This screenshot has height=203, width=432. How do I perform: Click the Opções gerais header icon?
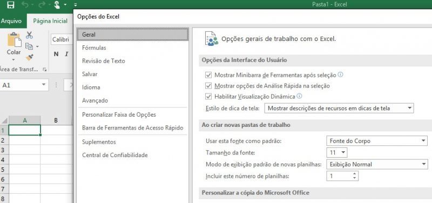(x=212, y=38)
